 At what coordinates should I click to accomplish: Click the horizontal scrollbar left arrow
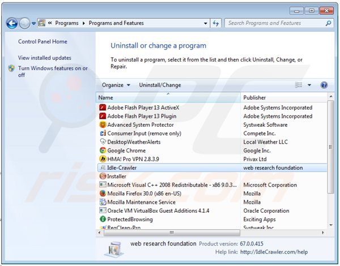pos(99,233)
